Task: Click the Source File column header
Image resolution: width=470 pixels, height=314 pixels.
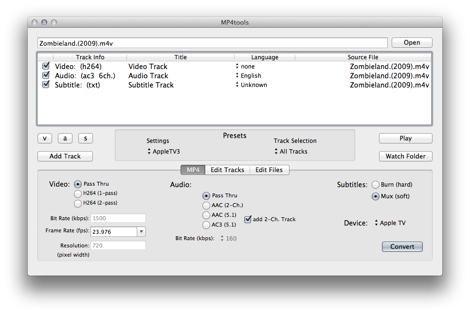Action: 363,57
